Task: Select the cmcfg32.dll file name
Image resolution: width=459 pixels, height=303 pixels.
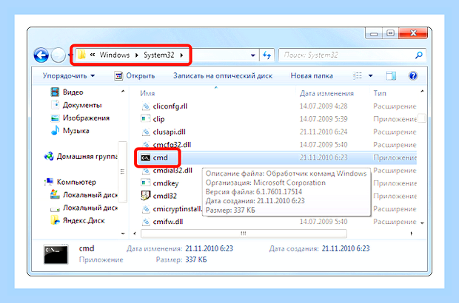Action: click(x=172, y=145)
